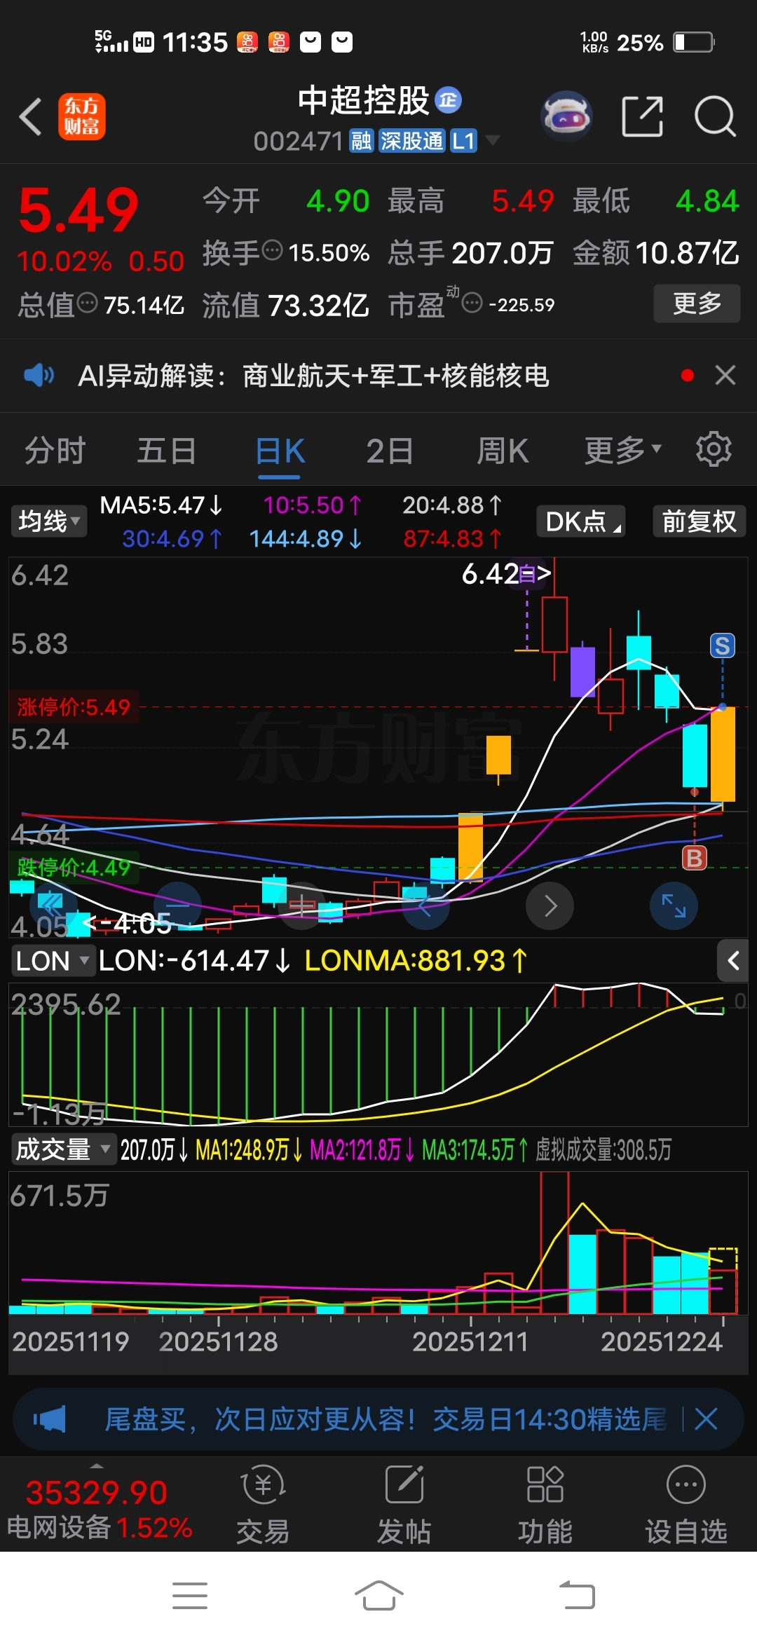Screen dimensions: 757x1640
Task: Switch to 周K weekly tab
Action: pos(503,450)
